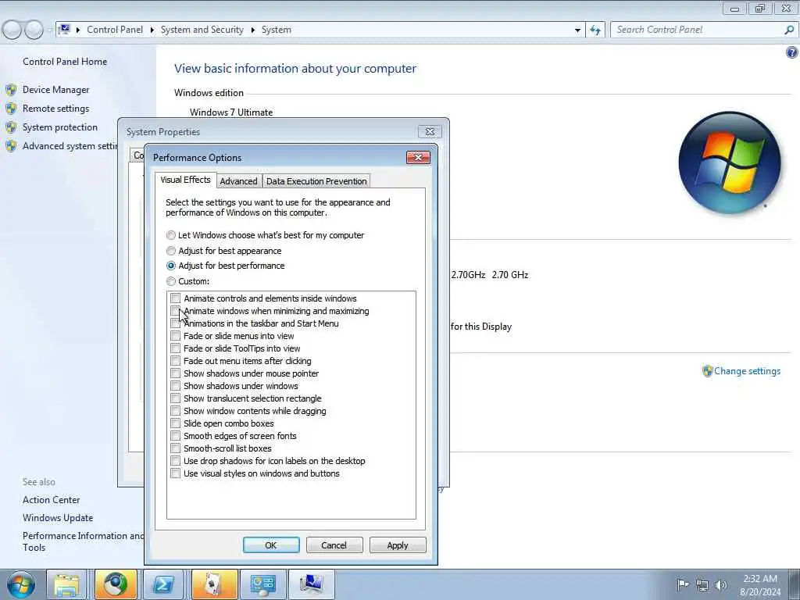
Task: Click the shield icon beside Remote settings
Action: click(x=11, y=109)
